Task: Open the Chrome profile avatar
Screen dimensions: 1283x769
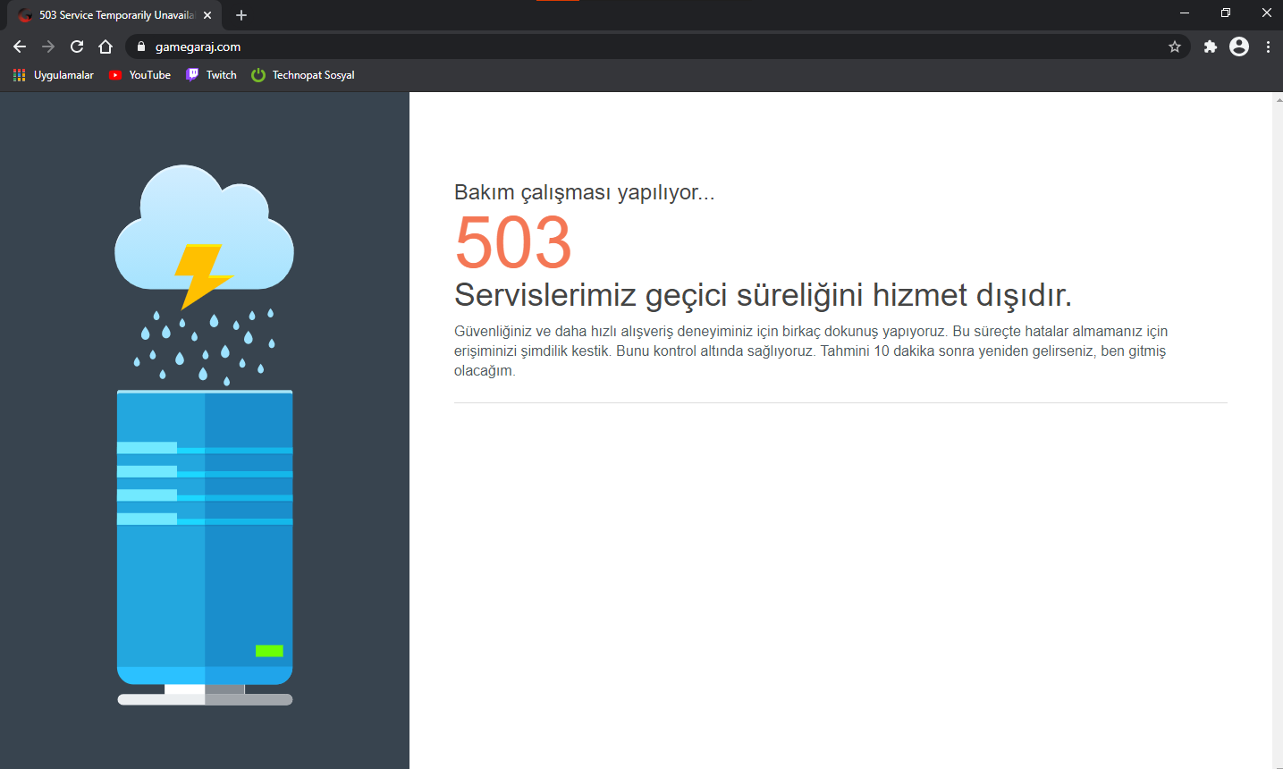Action: (1239, 46)
